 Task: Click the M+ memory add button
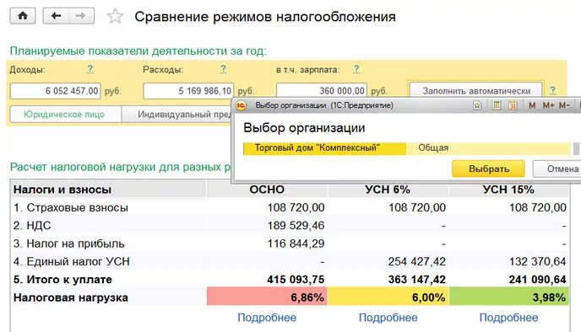pyautogui.click(x=548, y=105)
